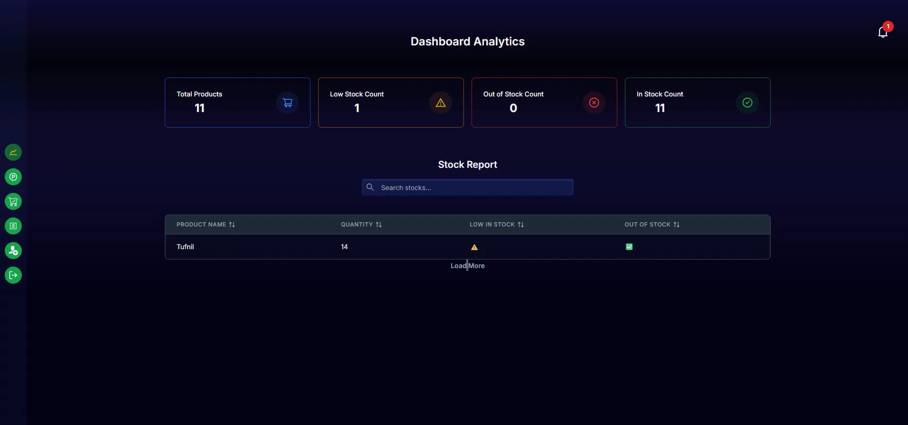Click the search magnifier icon in stock search

(370, 187)
